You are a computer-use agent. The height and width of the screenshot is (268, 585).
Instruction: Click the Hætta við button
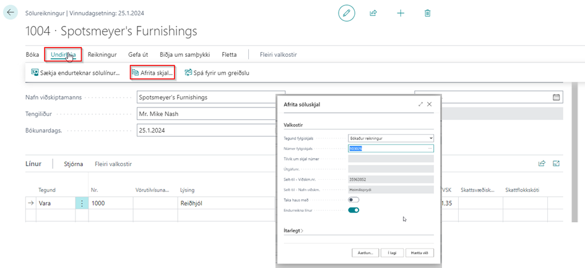420,253
